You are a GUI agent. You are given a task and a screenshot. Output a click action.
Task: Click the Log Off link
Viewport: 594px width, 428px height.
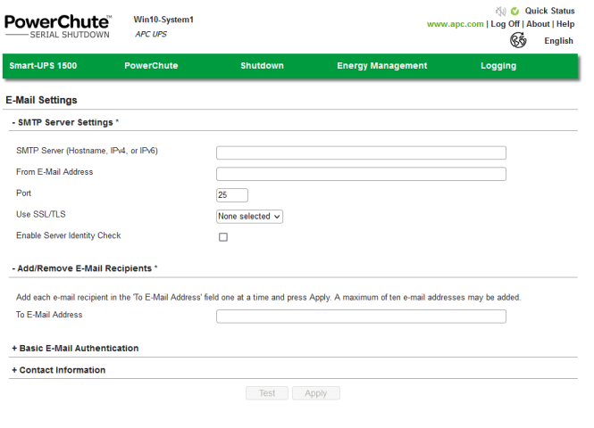[505, 24]
